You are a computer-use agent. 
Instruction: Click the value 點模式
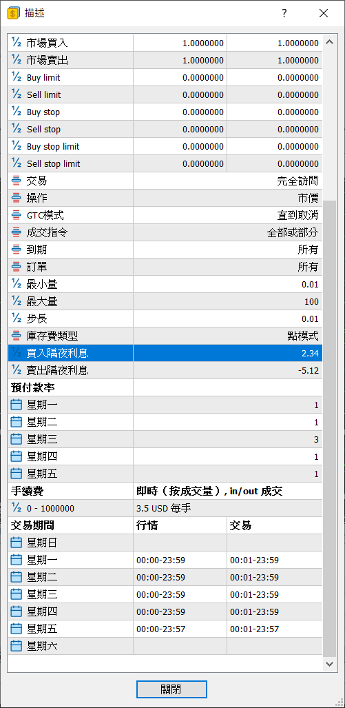point(303,336)
